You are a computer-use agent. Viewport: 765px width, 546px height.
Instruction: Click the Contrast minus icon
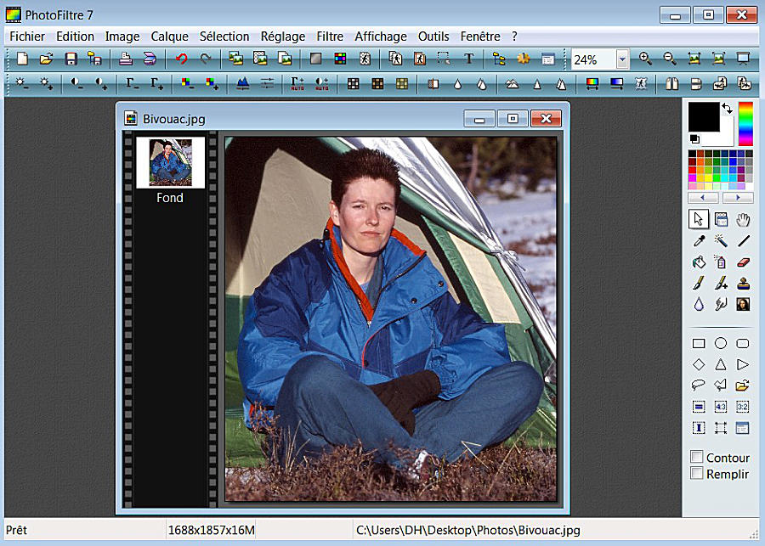[77, 83]
